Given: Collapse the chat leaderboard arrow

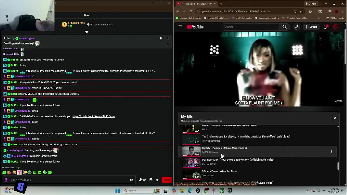Looking at the screenshot, I should pos(87,32).
